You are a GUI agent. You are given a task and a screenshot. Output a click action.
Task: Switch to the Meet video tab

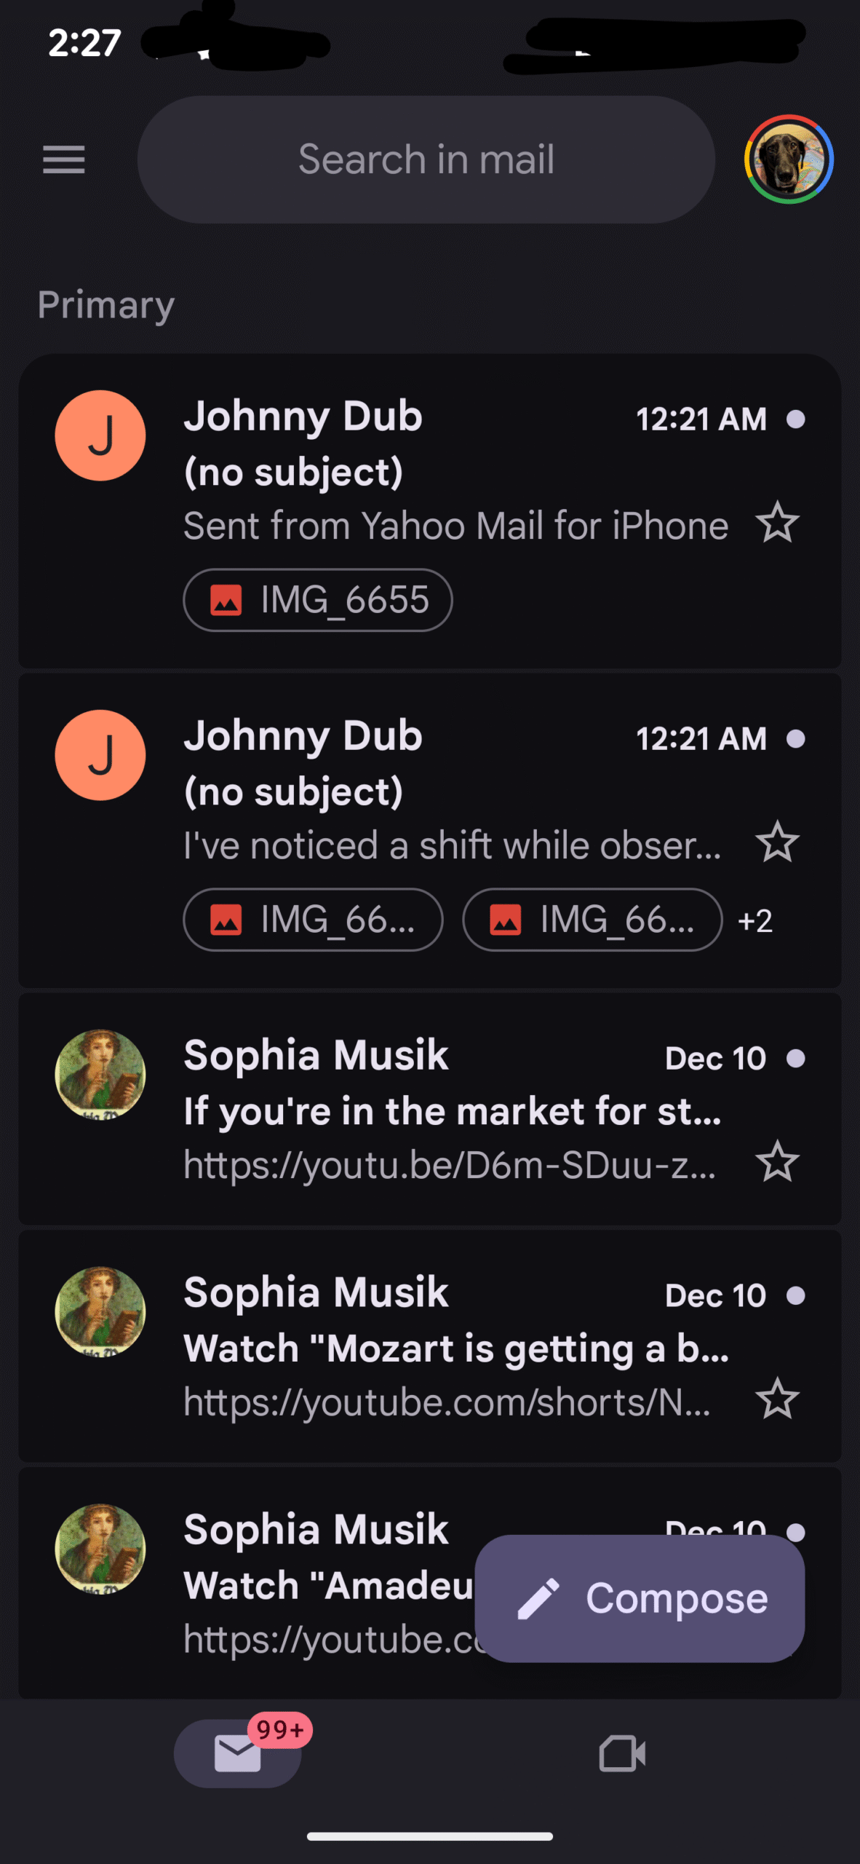(x=622, y=1753)
